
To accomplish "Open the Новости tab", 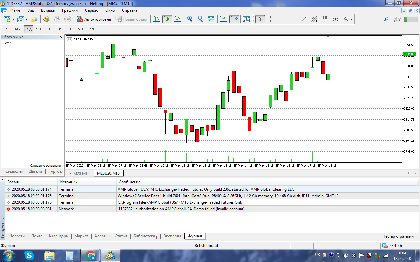I will (17, 236).
